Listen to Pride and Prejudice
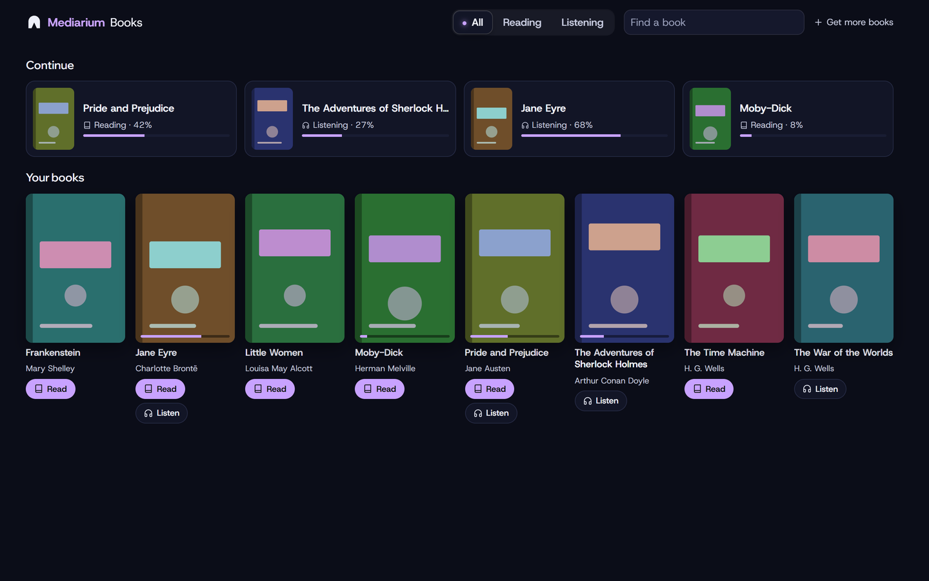 pyautogui.click(x=491, y=413)
